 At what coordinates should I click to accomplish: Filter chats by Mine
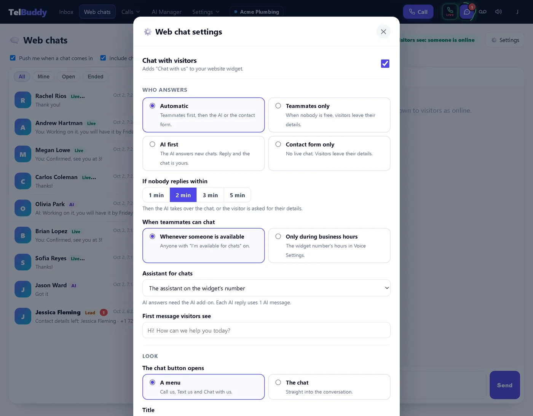pyautogui.click(x=44, y=77)
